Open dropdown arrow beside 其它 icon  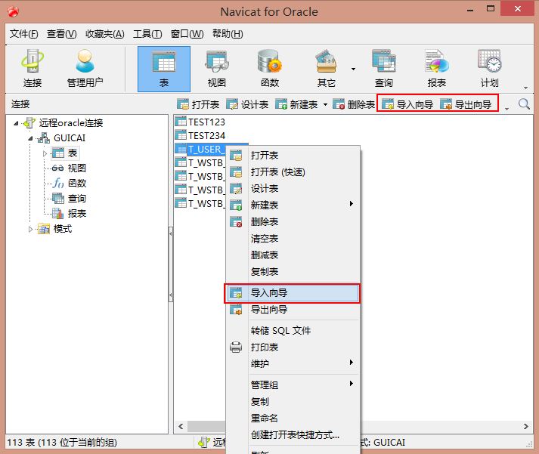353,69
